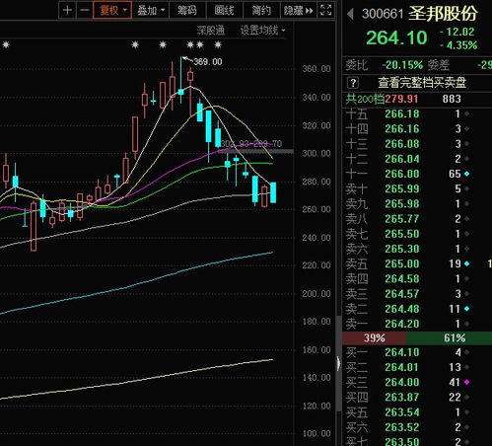Click the 深股通 label

(211, 31)
